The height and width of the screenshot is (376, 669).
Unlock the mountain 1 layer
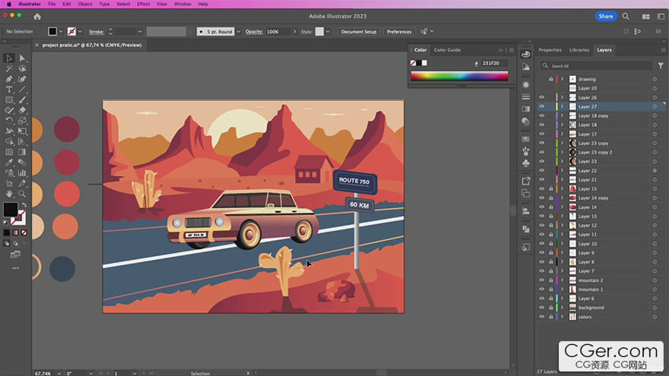tap(551, 289)
